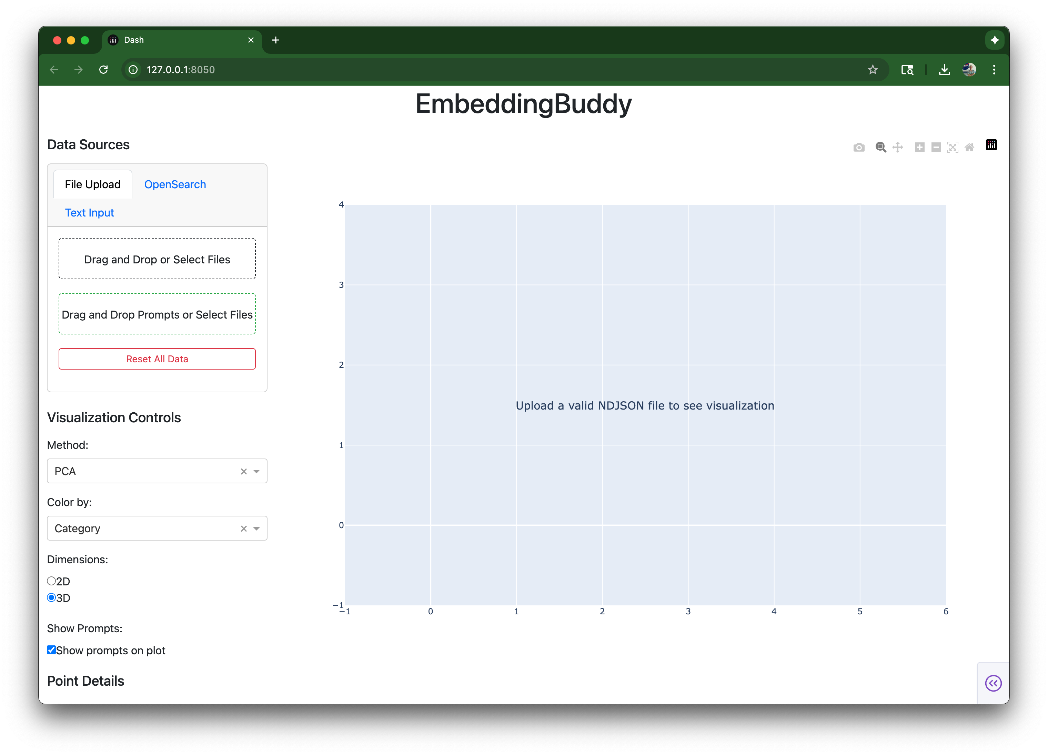Click the Autoscale icon in modebar
The width and height of the screenshot is (1048, 755).
point(953,148)
